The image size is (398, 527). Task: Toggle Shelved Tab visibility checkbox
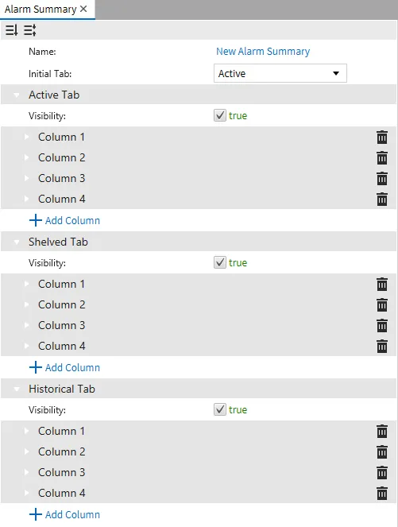tap(220, 262)
